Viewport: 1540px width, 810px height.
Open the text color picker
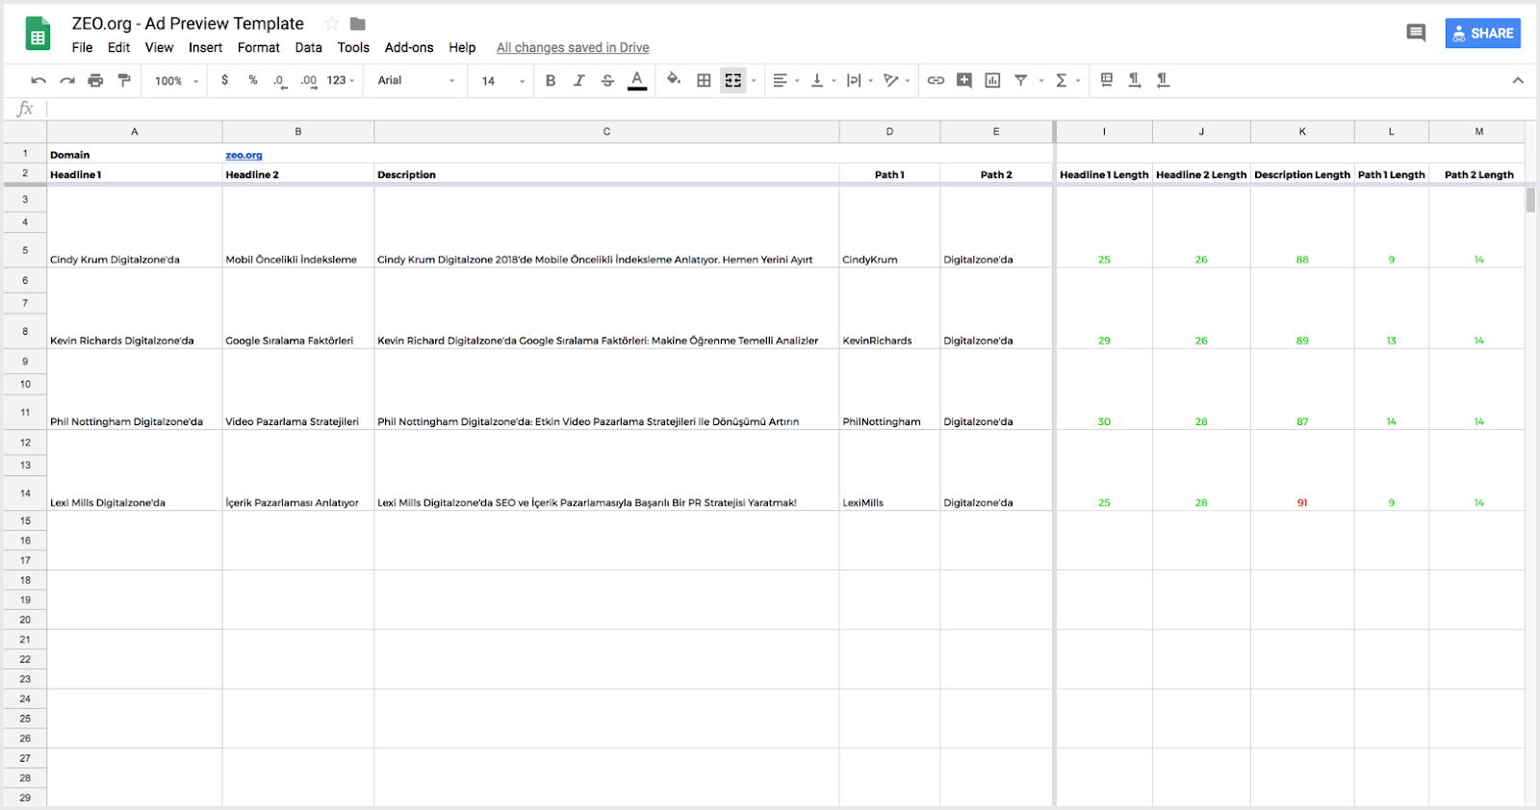pos(637,81)
